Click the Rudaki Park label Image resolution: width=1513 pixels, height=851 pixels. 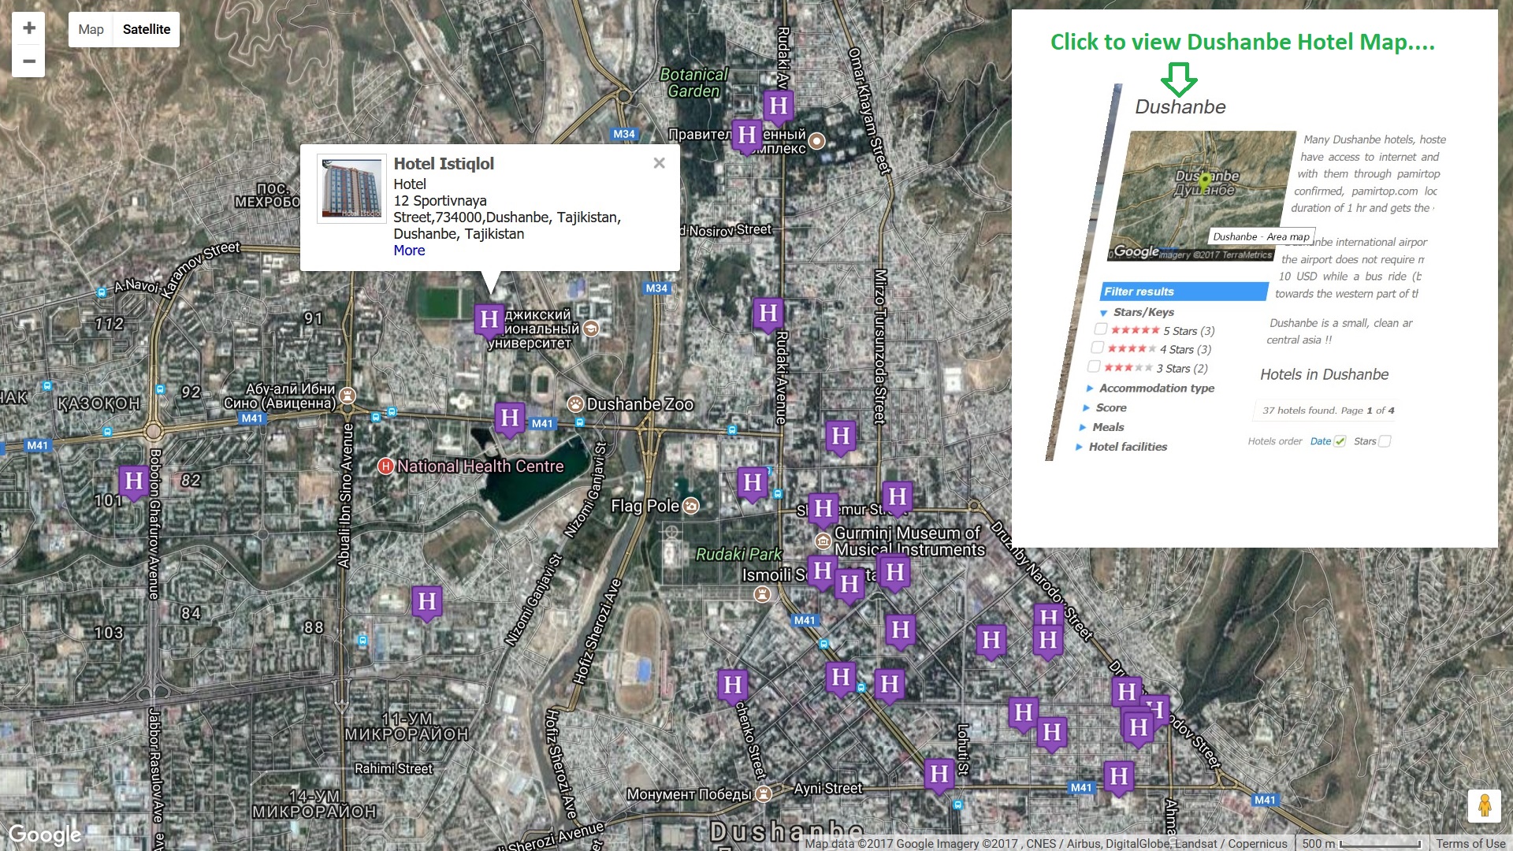tap(738, 555)
